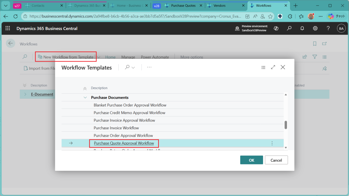Viewport: 349px width, 196px height.
Task: Expand the E-Document workflow category
Action: 25,94
